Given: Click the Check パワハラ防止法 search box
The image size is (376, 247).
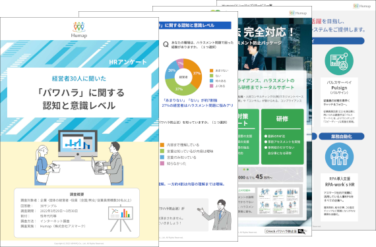Looking at the screenshot, I should (284, 231).
